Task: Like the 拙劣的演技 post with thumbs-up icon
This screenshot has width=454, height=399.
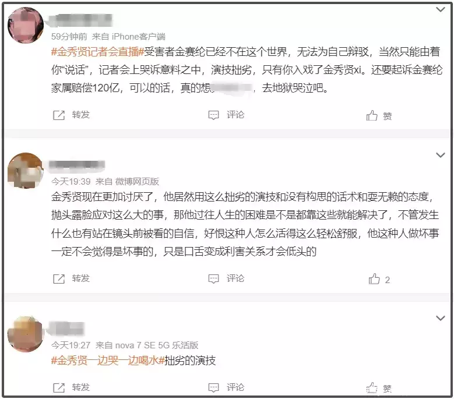Action: click(x=372, y=388)
